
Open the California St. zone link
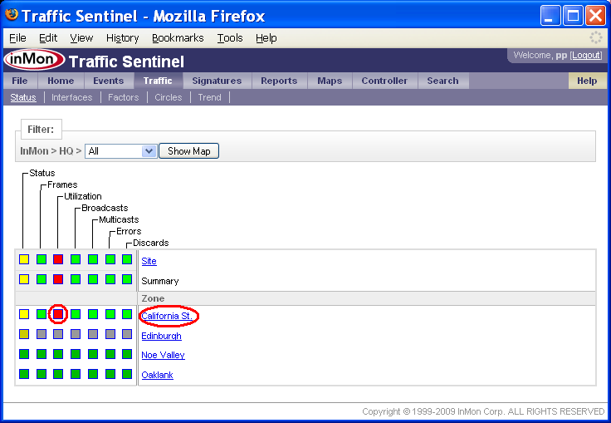point(167,316)
